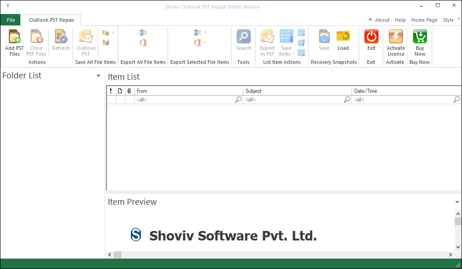Click horizontal scroll right arrow in preview
Viewport: 462px width, 269px height.
point(451,255)
